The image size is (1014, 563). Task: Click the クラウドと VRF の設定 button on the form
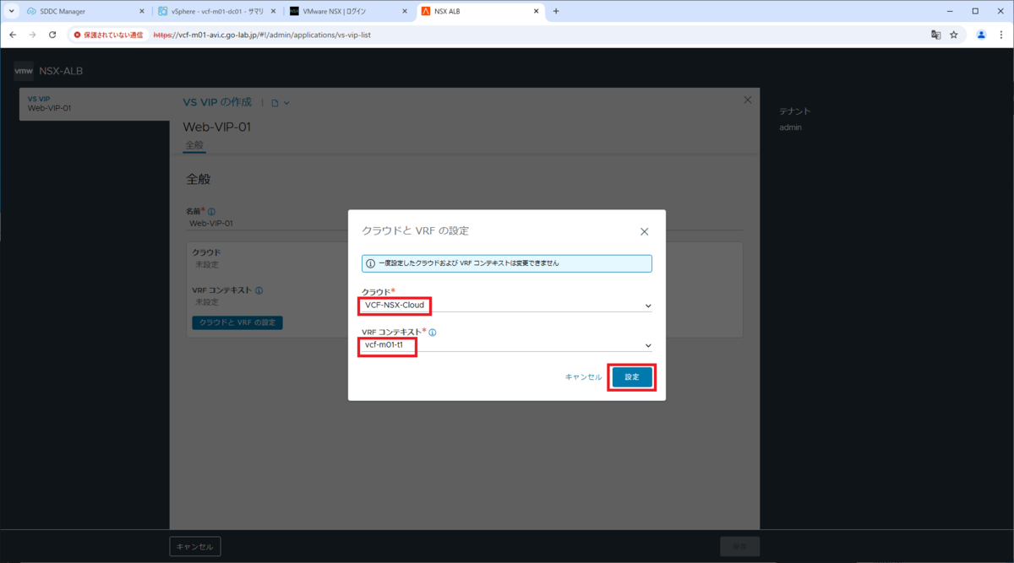237,322
